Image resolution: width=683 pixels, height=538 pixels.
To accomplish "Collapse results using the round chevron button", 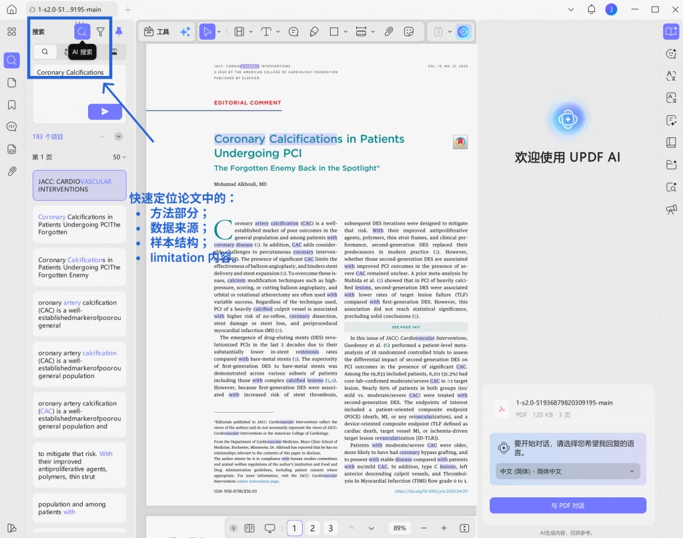I will coord(119,137).
